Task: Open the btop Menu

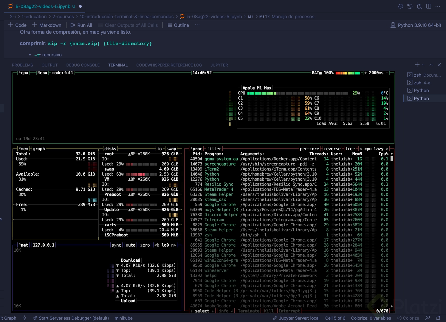Action: pos(42,73)
